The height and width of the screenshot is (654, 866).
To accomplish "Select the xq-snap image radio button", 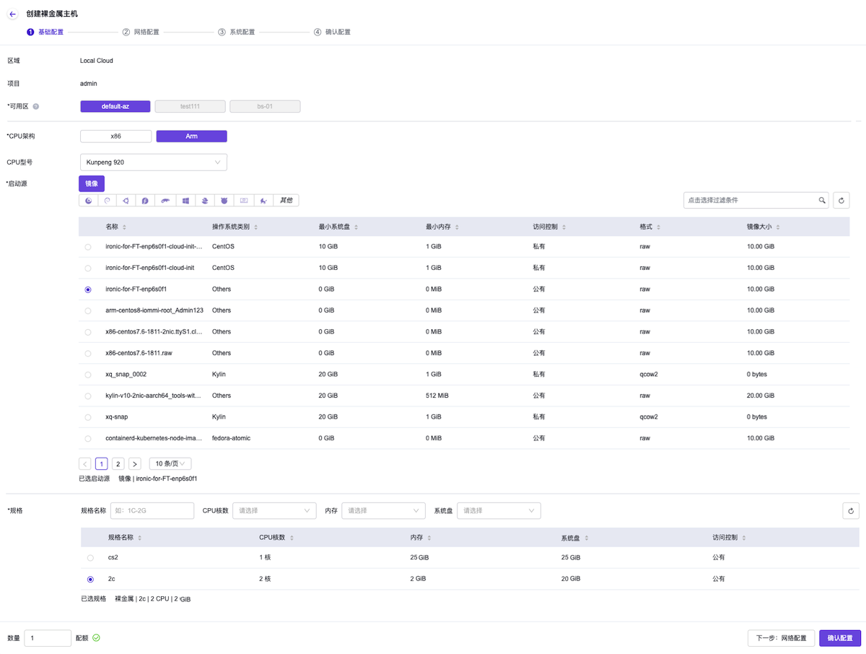I will coord(88,417).
